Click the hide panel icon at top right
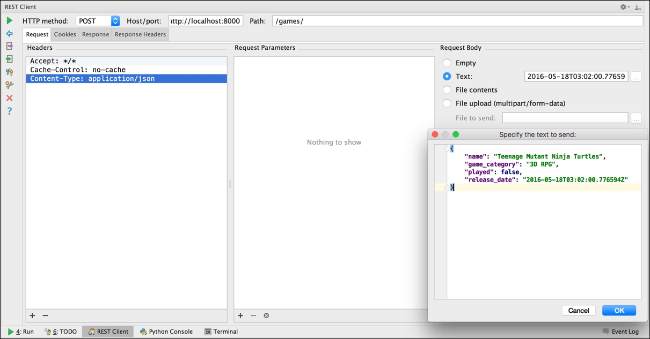The width and height of the screenshot is (650, 339). 639,6
